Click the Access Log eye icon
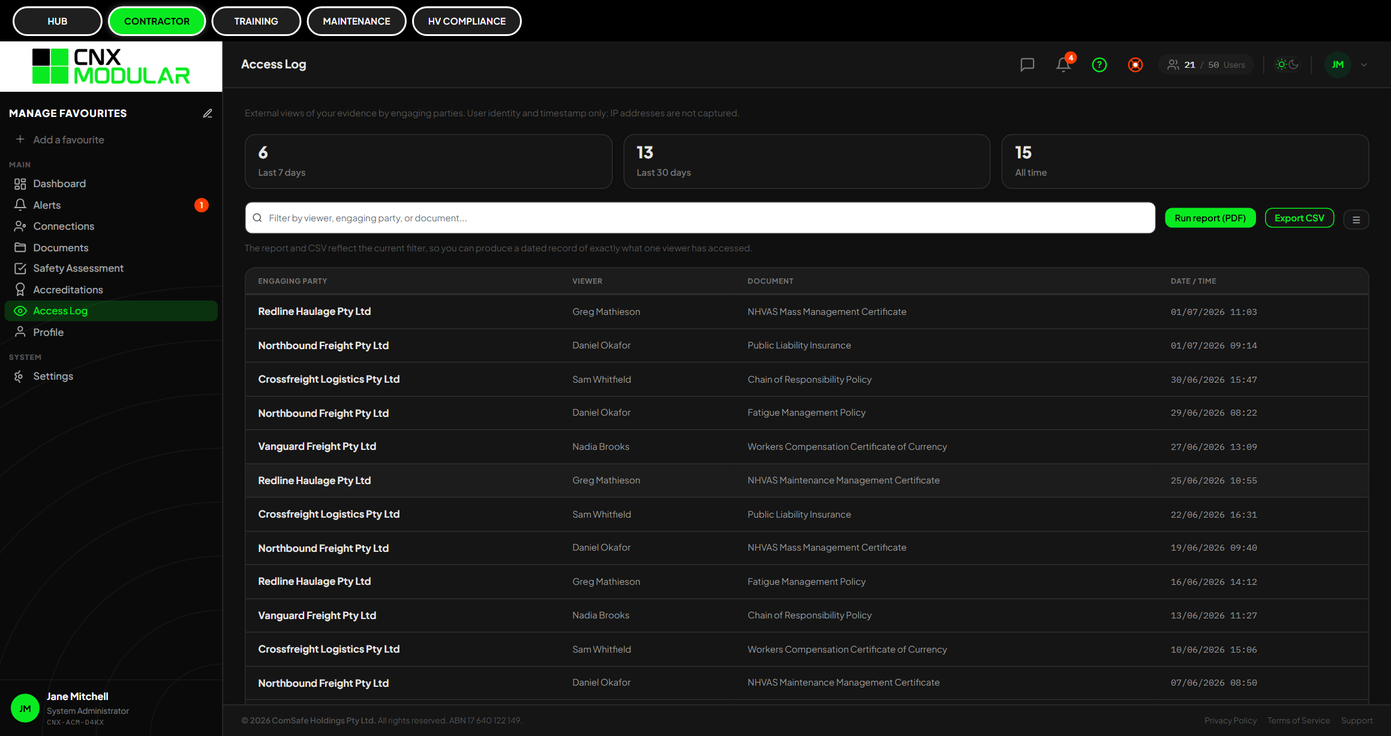Viewport: 1391px width, 736px height. (x=20, y=311)
